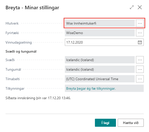
Task: Select the Svæði Icelandic (Iceland) field
Action: [x=100, y=60]
